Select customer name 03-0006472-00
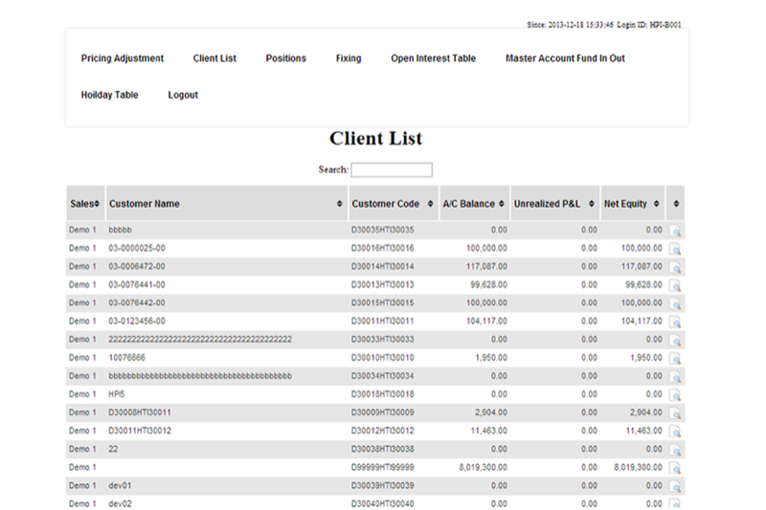This screenshot has width=766, height=510. 137,266
